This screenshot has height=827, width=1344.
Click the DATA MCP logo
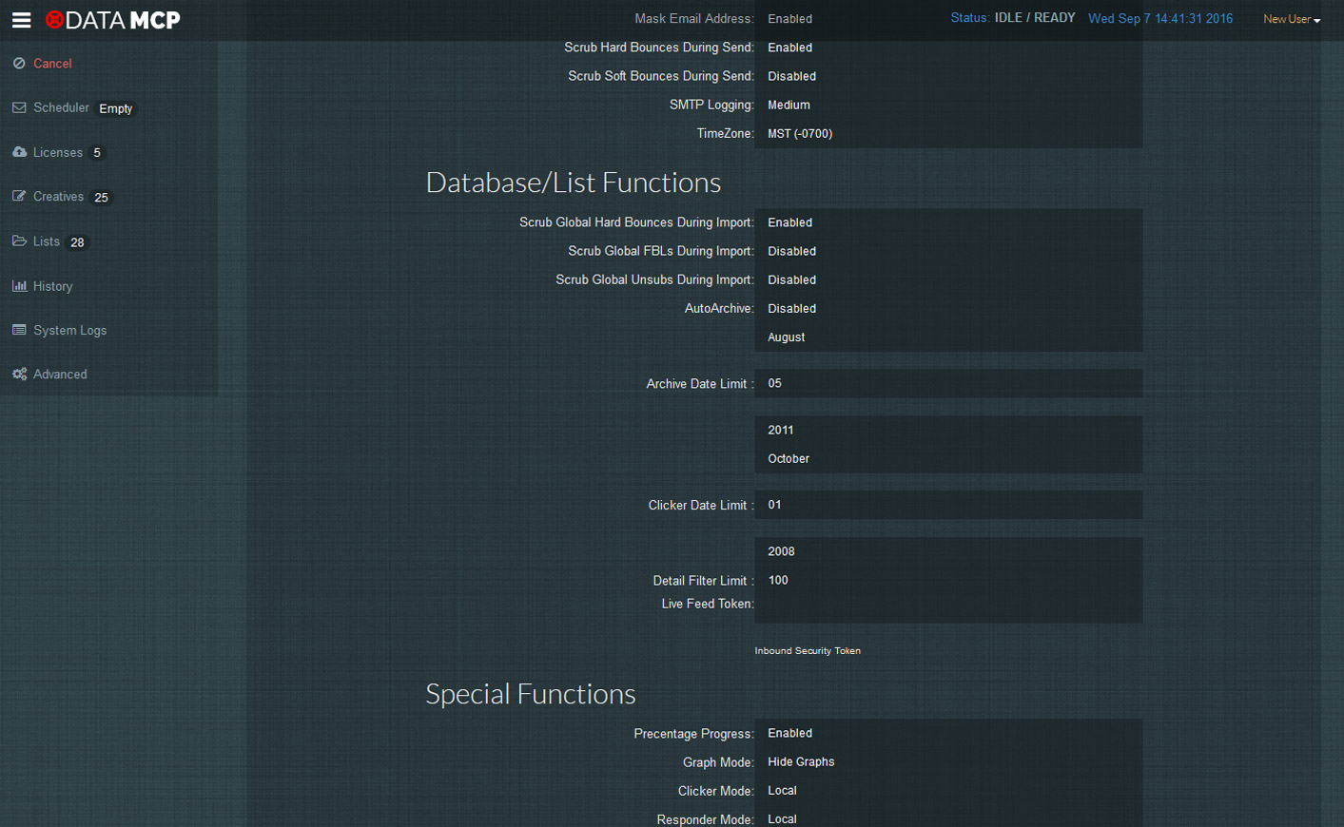113,20
